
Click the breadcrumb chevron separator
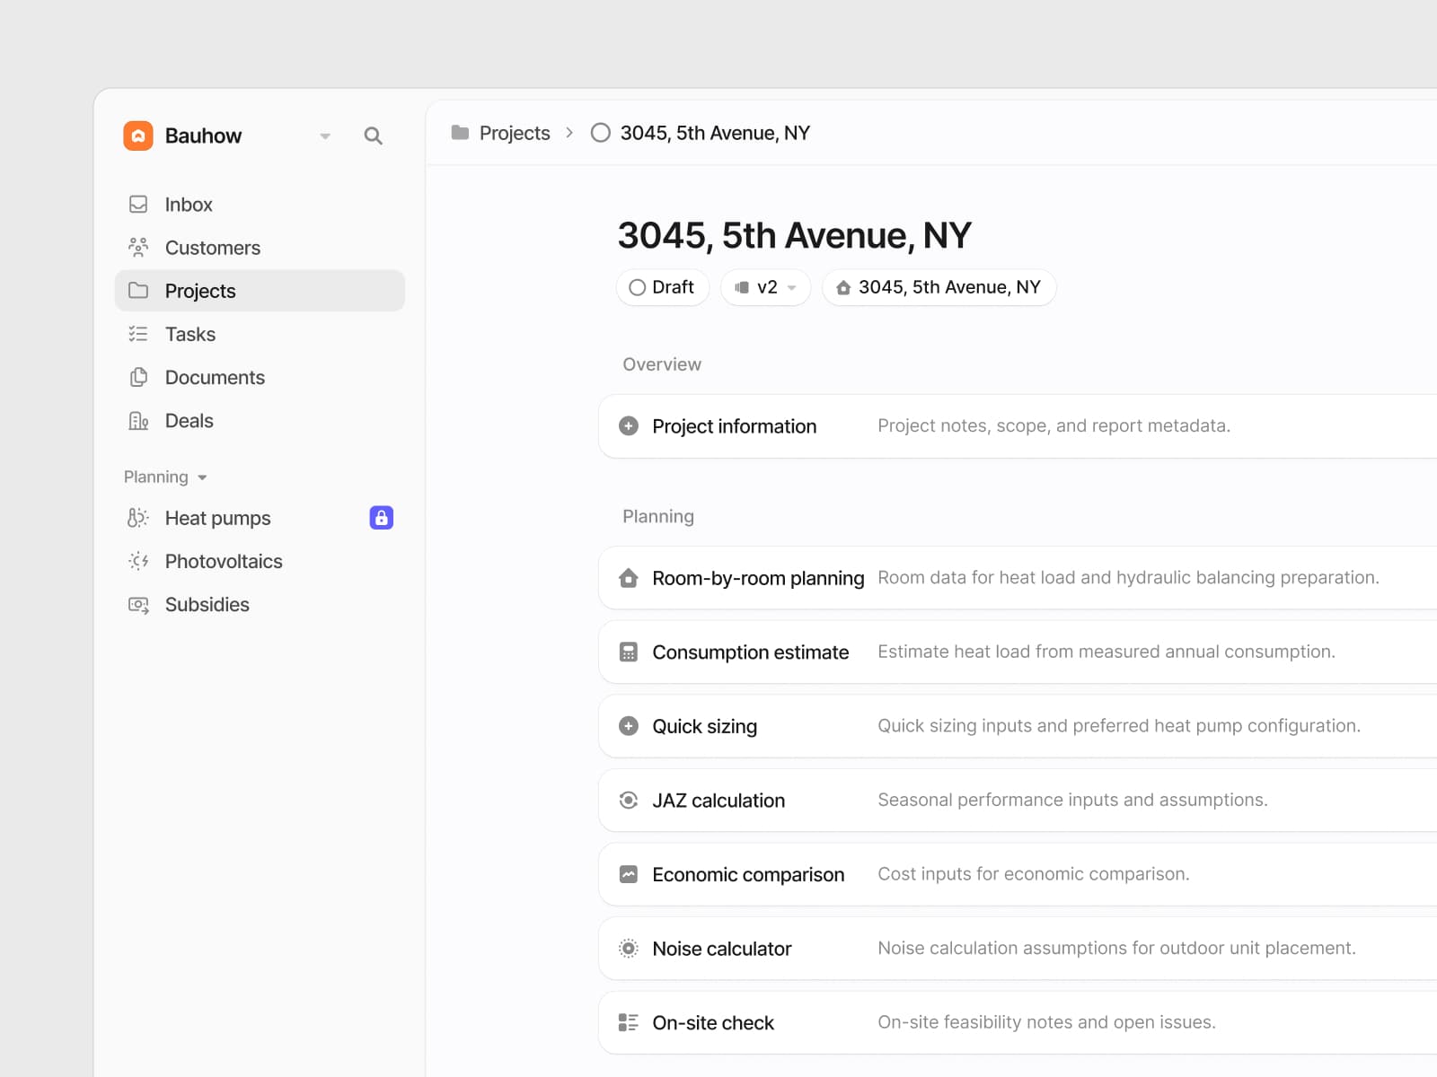point(569,133)
